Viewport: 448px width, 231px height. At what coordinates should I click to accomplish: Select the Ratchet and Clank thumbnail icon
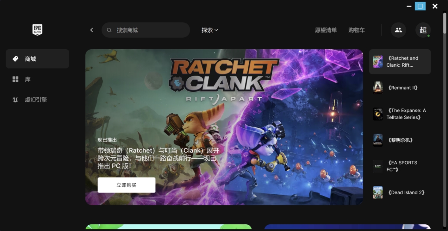pyautogui.click(x=378, y=62)
